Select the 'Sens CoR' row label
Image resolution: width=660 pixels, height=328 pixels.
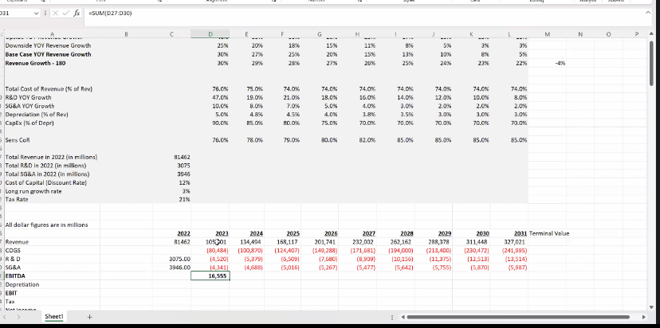tap(18, 140)
